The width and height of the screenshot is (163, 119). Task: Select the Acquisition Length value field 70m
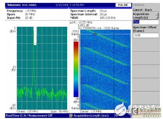pos(146,22)
